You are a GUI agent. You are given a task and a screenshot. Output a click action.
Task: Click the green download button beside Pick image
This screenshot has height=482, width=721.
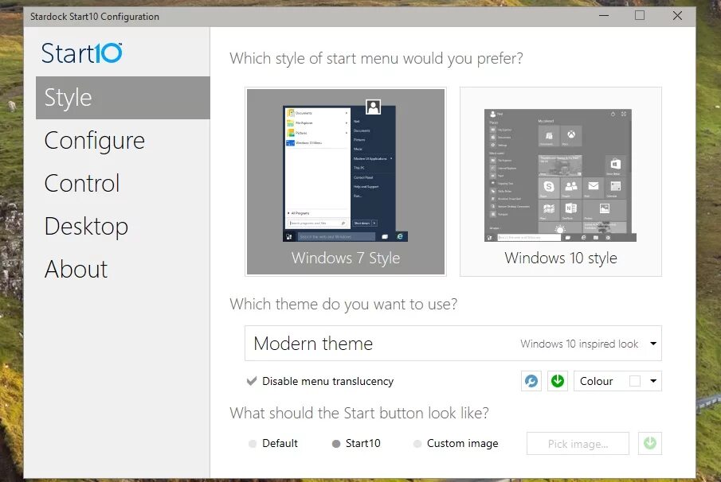coord(650,444)
